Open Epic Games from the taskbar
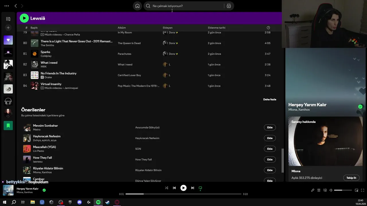 tap(70, 202)
